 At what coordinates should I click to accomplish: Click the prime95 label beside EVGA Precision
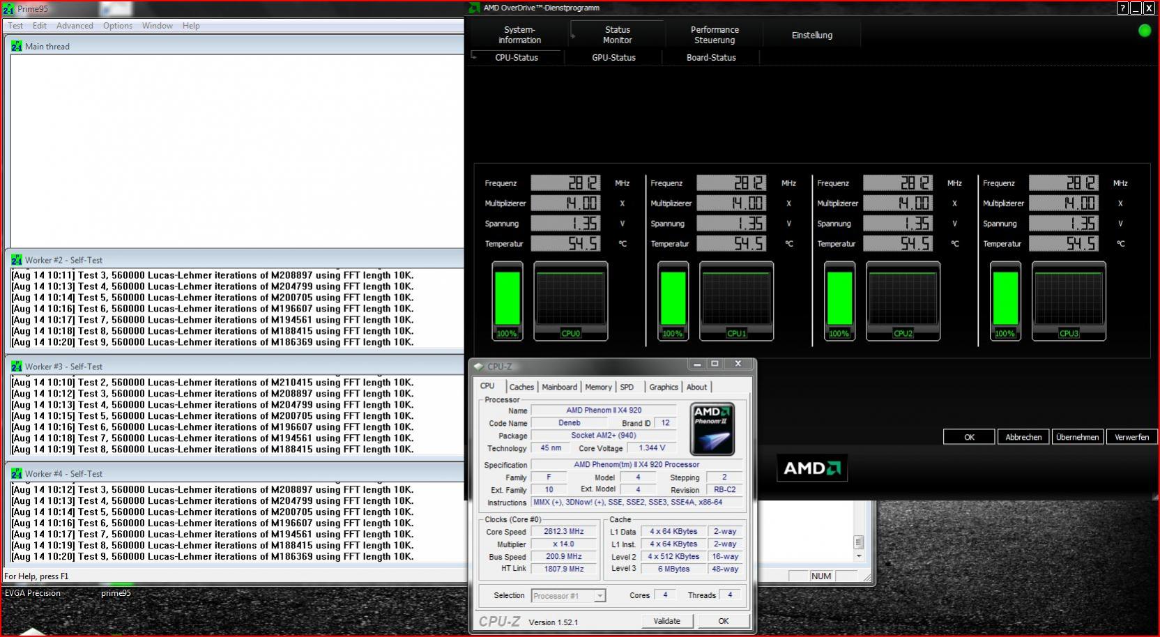(116, 593)
